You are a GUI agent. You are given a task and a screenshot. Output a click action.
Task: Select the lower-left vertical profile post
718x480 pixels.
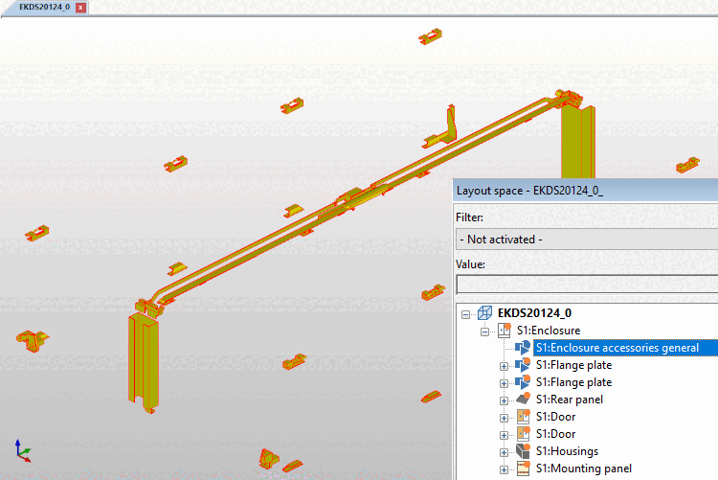click(x=144, y=362)
